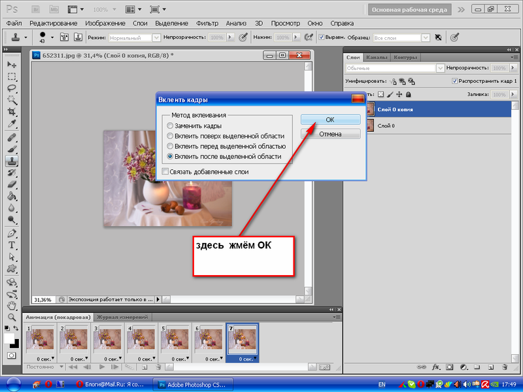Image resolution: width=523 pixels, height=392 pixels.
Task: Select the Crop tool
Action: click(x=12, y=112)
